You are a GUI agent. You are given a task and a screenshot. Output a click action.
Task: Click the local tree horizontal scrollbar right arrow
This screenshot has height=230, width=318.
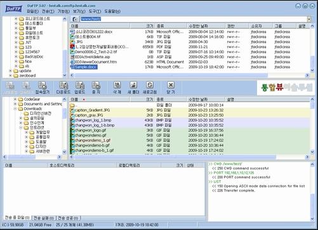tap(59, 157)
